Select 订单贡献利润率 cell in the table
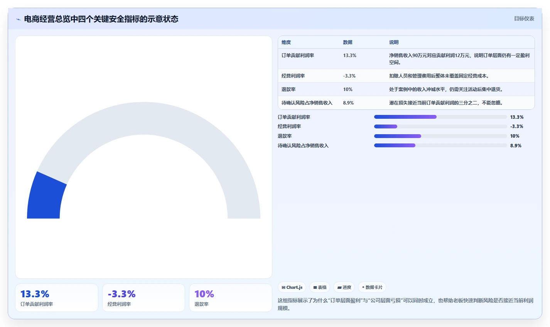Image resolution: width=550 pixels, height=327 pixels. (298, 56)
